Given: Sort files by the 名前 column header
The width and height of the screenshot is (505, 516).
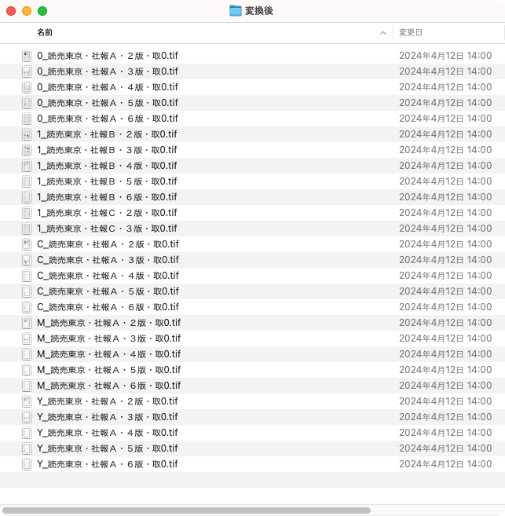Looking at the screenshot, I should tap(45, 33).
